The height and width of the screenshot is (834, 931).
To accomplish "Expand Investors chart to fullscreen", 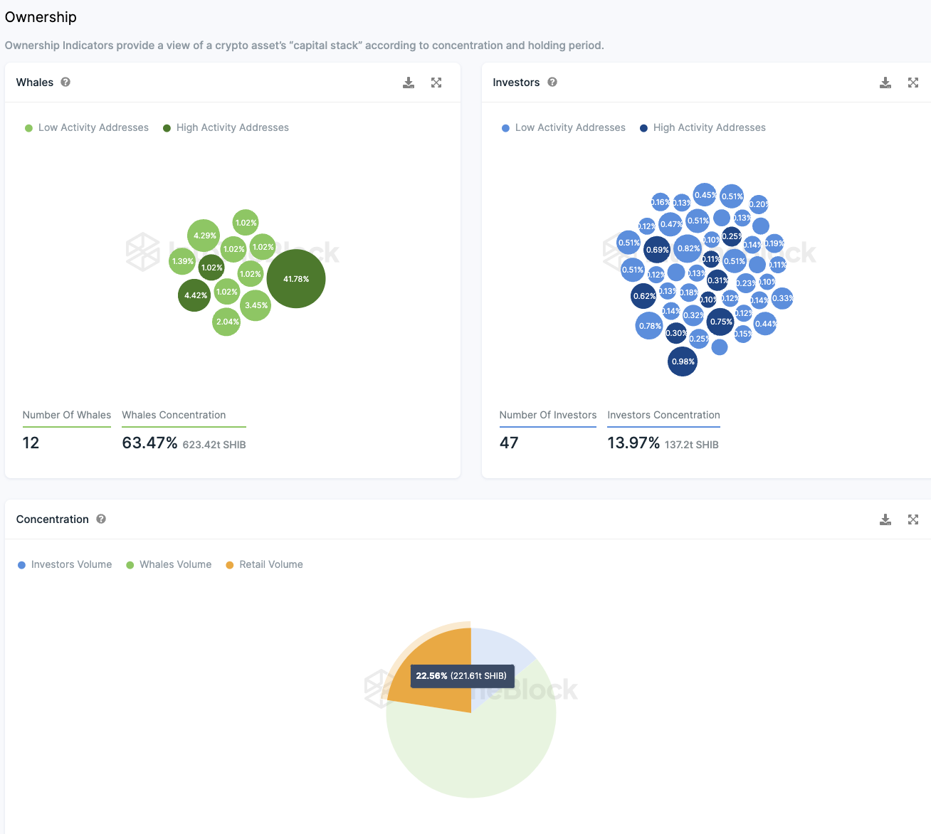I will point(913,83).
